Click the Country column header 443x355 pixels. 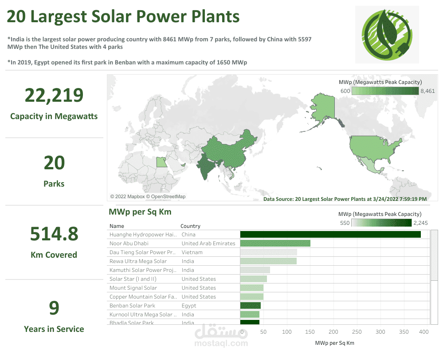point(190,226)
